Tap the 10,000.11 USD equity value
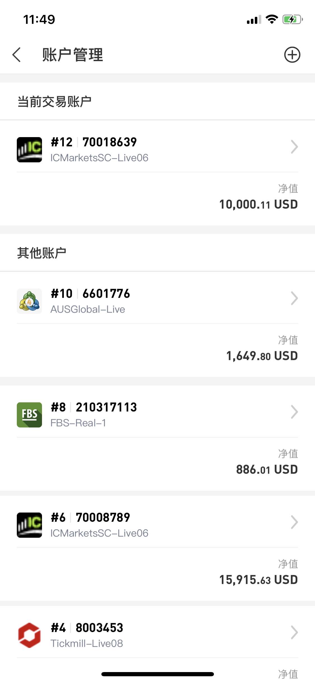 click(258, 204)
